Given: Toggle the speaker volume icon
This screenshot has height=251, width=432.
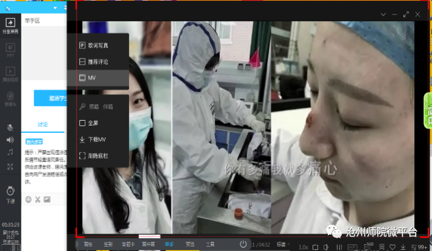Looking at the screenshot, I should tap(10, 140).
